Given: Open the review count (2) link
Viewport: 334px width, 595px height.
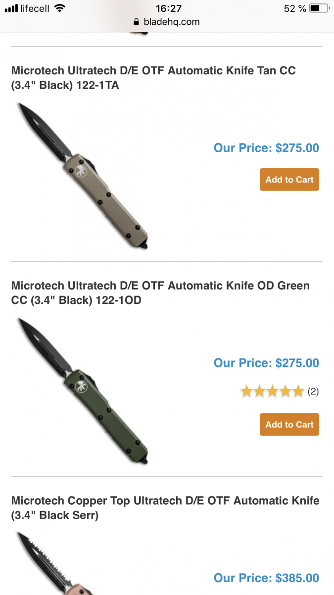Looking at the screenshot, I should pos(313,392).
